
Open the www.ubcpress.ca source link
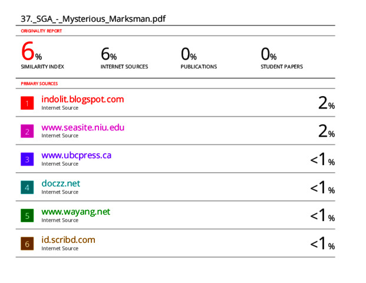coord(76,156)
